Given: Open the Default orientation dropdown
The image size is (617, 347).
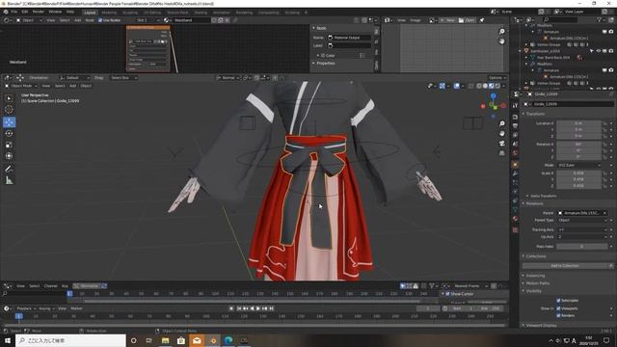Looking at the screenshot, I should click(74, 78).
